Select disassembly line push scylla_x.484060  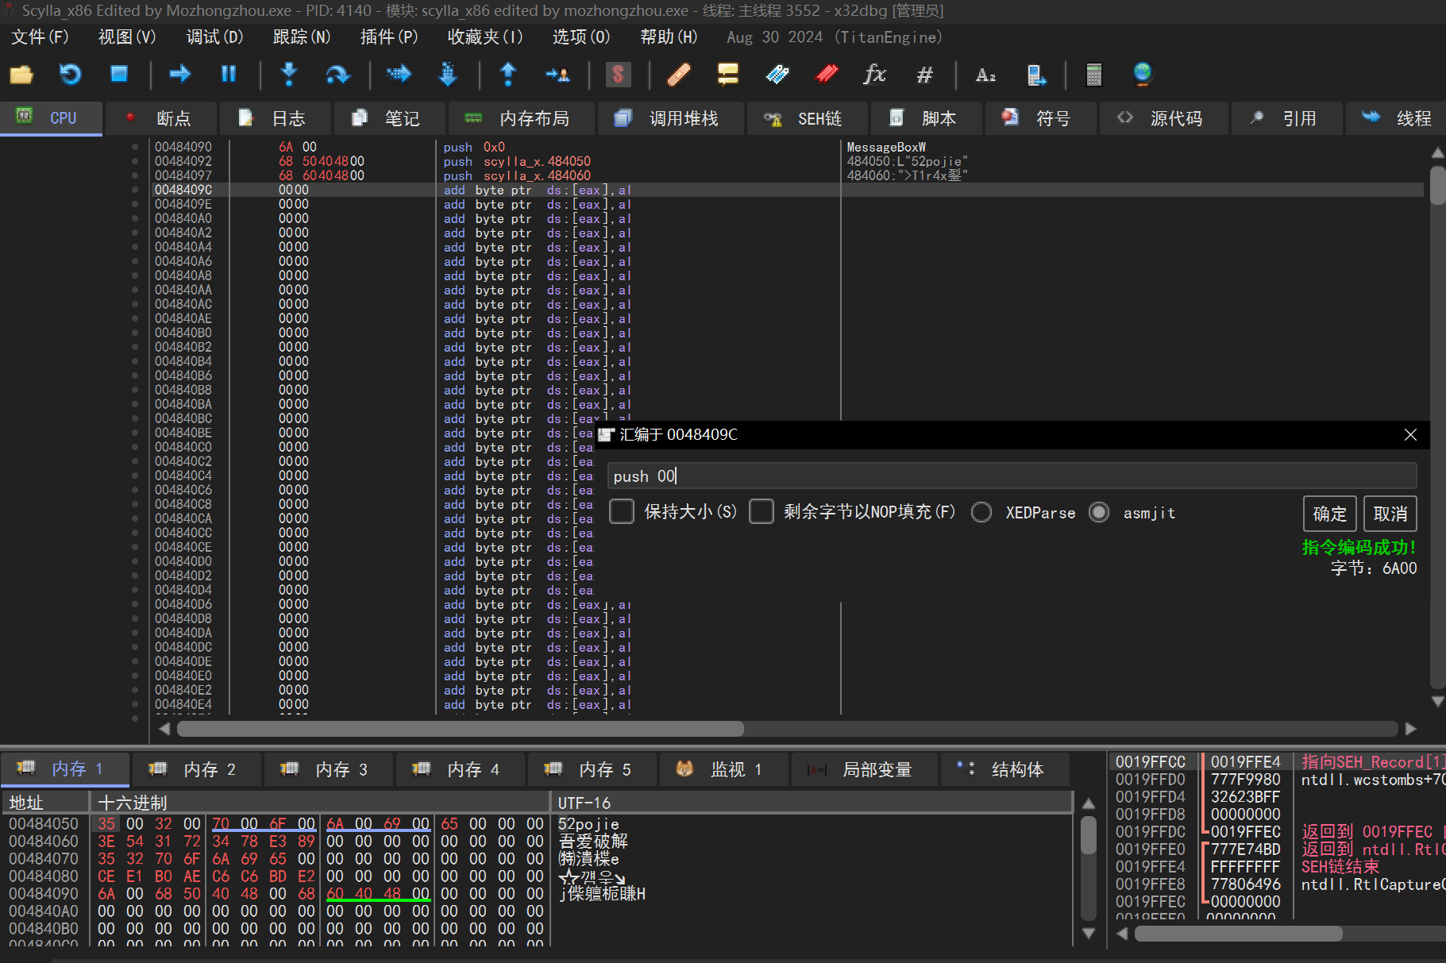pyautogui.click(x=517, y=175)
